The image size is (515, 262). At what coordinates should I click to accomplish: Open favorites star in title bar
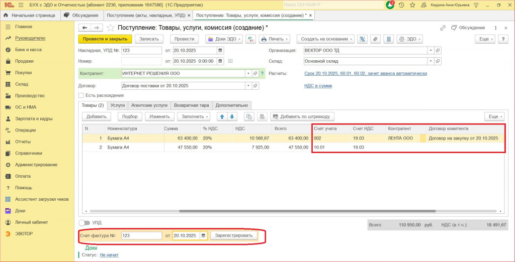click(412, 5)
